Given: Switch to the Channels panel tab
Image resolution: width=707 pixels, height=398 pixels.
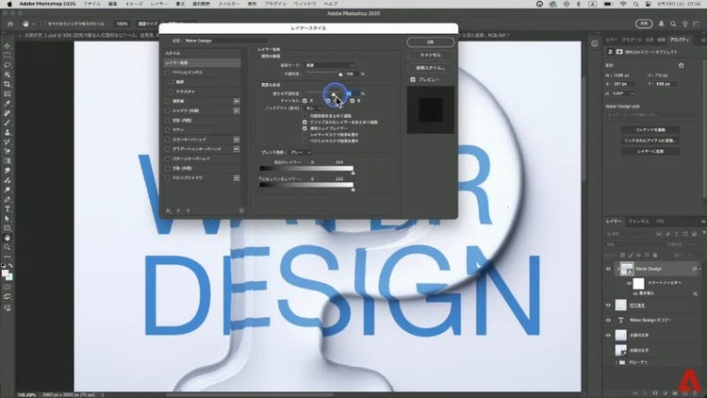Looking at the screenshot, I should pos(638,220).
